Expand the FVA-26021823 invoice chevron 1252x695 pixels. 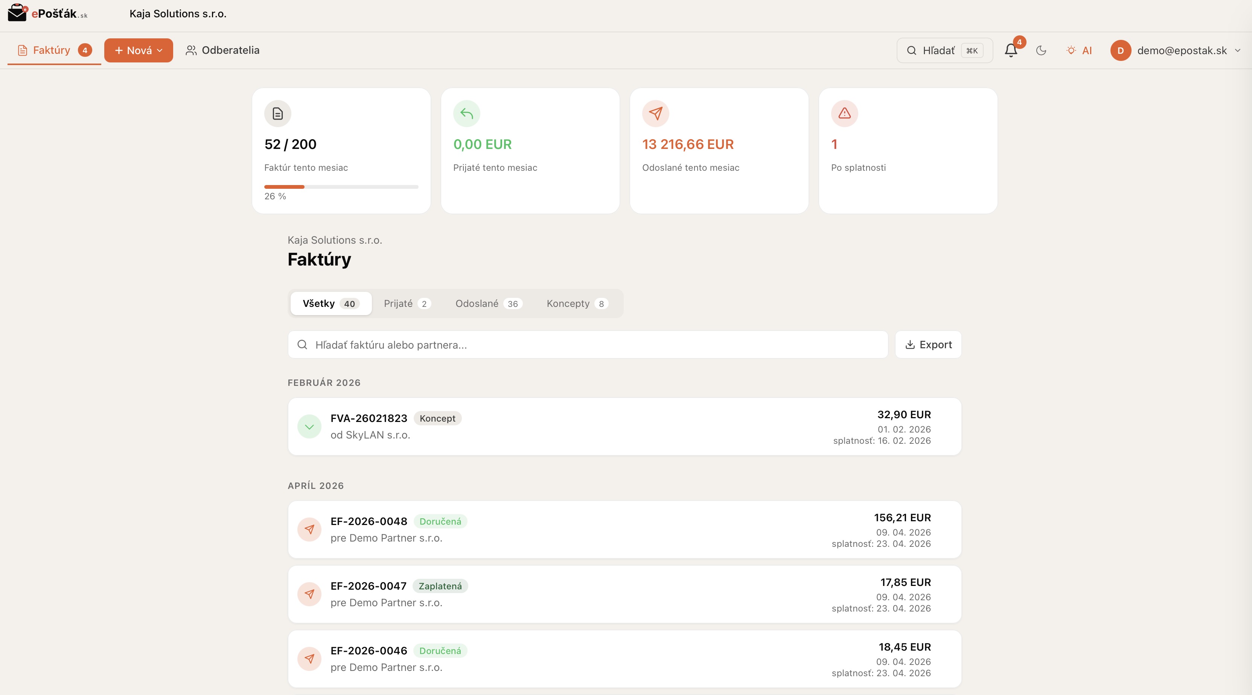point(309,426)
